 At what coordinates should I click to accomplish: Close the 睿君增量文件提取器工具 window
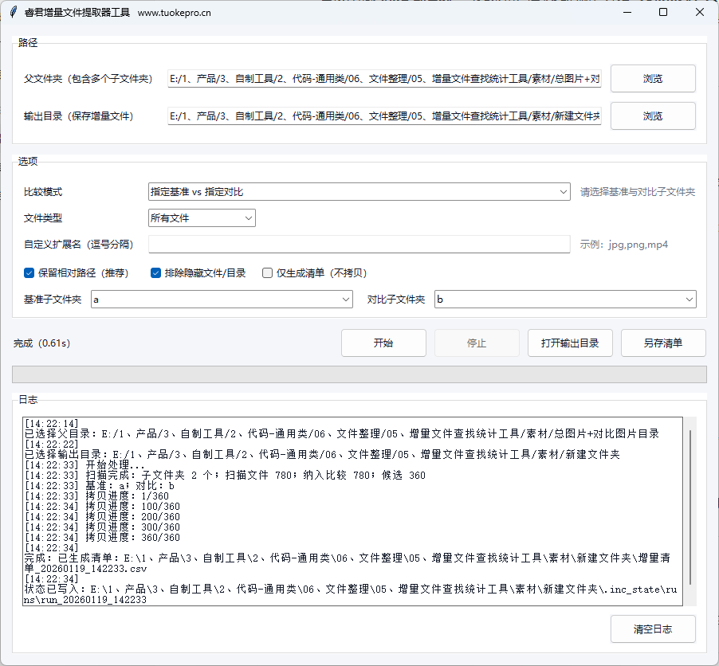click(700, 13)
